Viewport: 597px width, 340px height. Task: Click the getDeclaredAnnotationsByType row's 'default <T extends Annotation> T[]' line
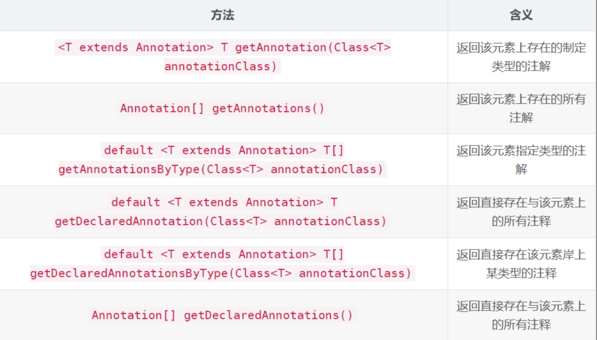[224, 254]
